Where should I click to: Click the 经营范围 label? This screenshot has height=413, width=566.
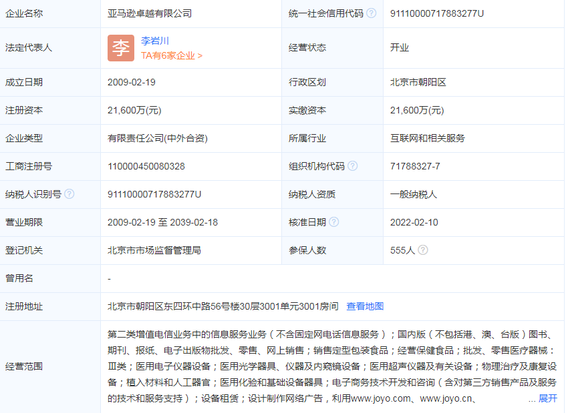[24, 366]
